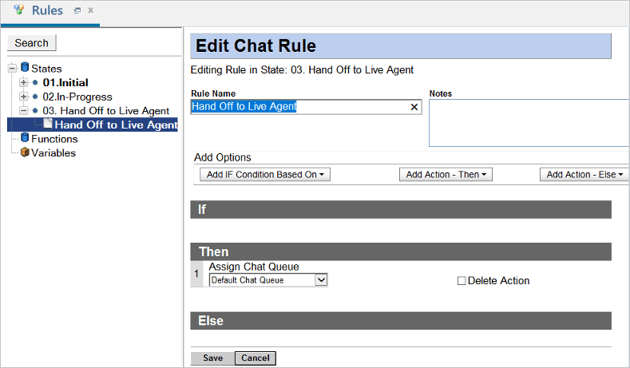Image resolution: width=630 pixels, height=368 pixels.
Task: Open Add IF Condition Based On menu
Action: [264, 174]
